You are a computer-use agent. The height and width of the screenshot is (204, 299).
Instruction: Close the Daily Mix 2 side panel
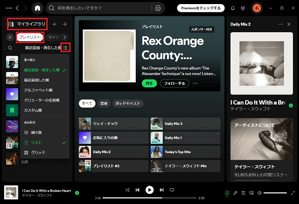(x=289, y=24)
